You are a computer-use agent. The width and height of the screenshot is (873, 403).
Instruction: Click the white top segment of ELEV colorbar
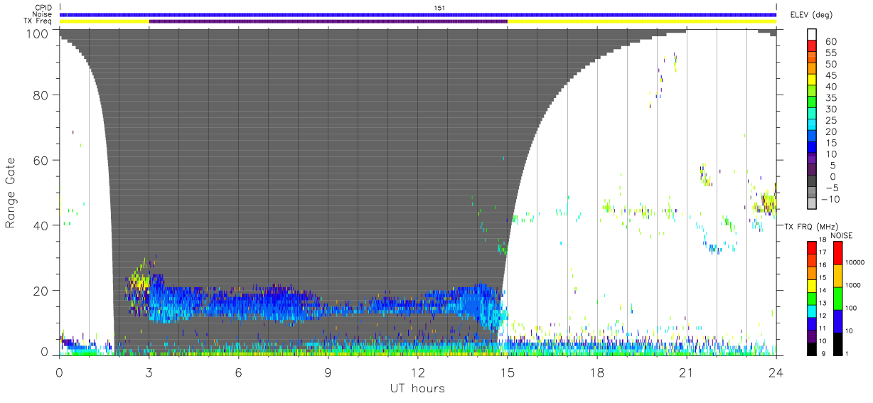[813, 35]
